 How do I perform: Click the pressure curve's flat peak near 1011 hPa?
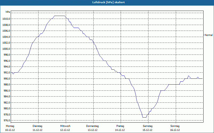pos(59,16)
